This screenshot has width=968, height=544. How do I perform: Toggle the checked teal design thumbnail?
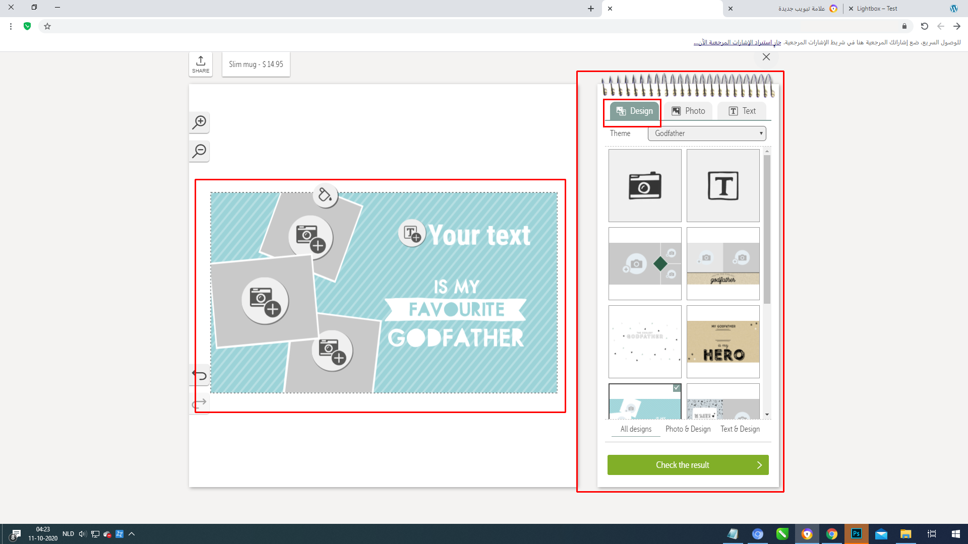645,401
